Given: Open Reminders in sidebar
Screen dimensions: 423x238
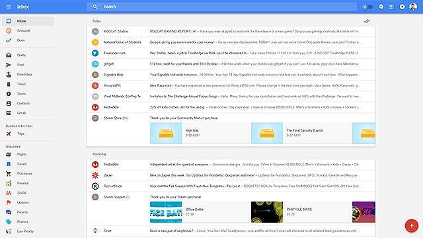Looking at the screenshot, I should pyautogui.click(x=28, y=75).
